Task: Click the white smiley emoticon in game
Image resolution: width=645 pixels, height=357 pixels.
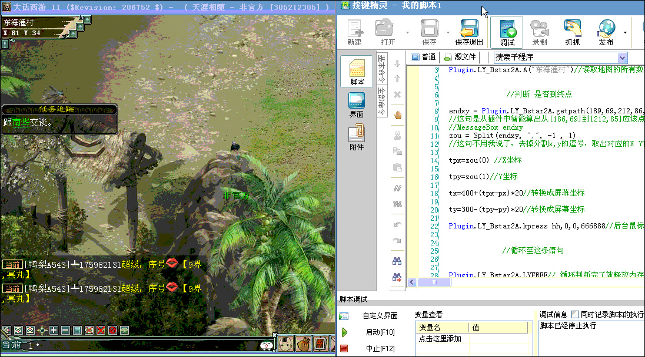Action: point(267,346)
